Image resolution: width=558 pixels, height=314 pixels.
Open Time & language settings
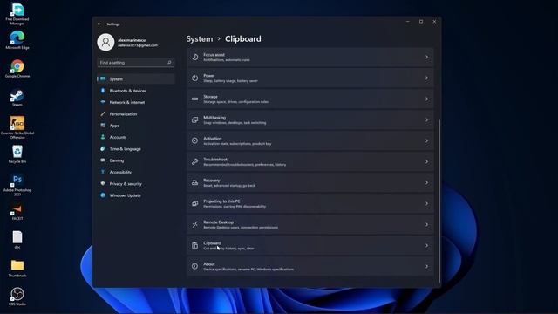click(x=136, y=149)
